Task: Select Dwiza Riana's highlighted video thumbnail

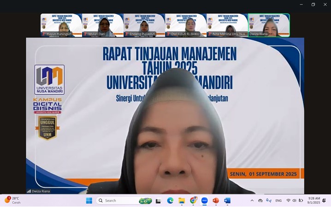Action: (269, 25)
